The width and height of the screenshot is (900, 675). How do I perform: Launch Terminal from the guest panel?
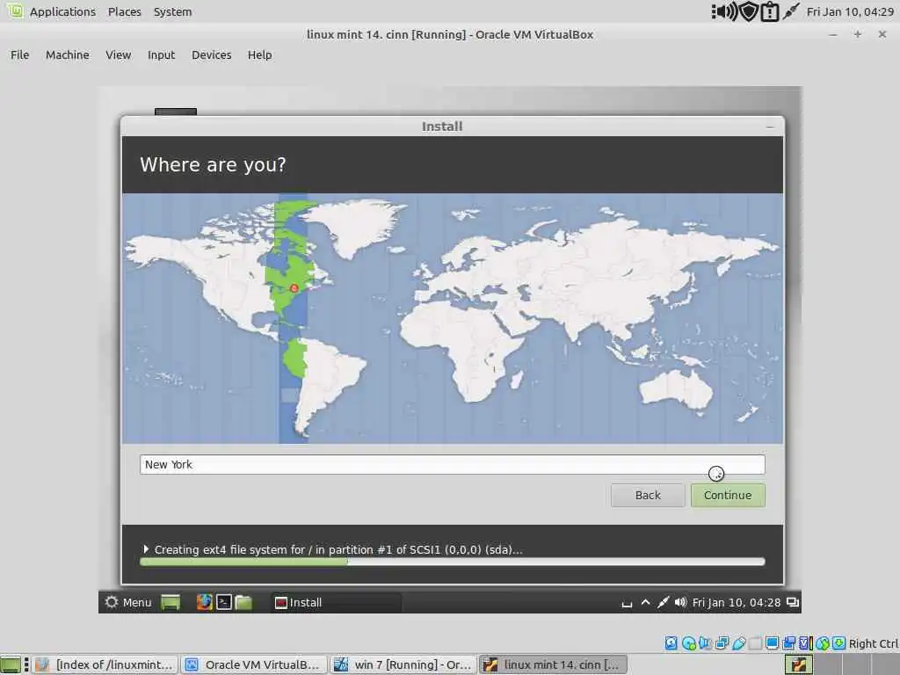(224, 602)
